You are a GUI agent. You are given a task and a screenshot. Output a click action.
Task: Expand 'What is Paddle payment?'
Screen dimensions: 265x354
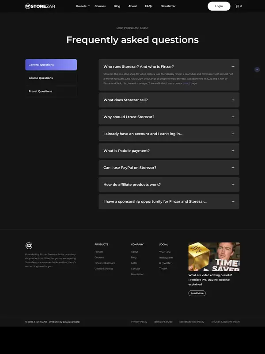pos(169,150)
